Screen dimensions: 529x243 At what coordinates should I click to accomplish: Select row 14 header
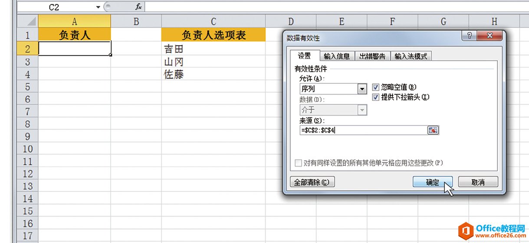click(28, 199)
